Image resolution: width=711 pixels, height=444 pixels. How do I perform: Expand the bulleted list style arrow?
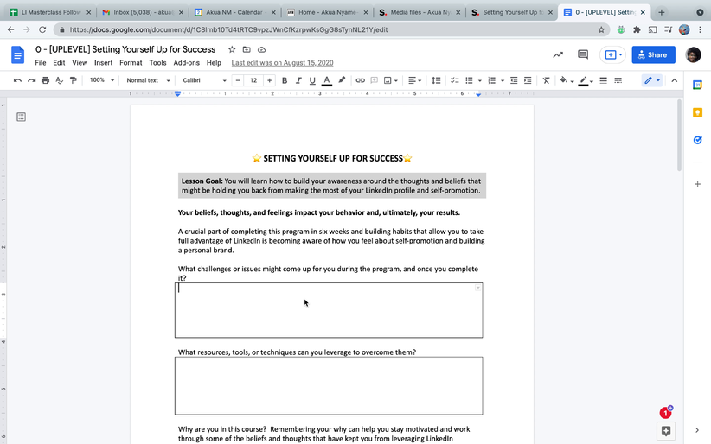480,80
